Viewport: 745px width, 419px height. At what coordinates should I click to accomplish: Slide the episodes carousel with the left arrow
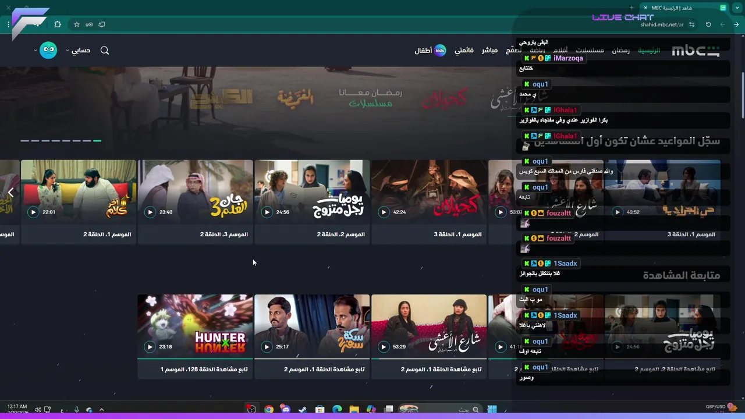tap(10, 192)
